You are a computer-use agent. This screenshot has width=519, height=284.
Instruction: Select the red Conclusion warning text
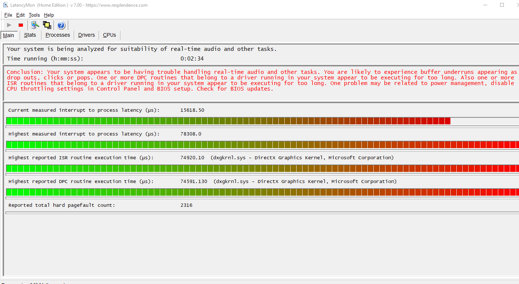click(x=262, y=81)
